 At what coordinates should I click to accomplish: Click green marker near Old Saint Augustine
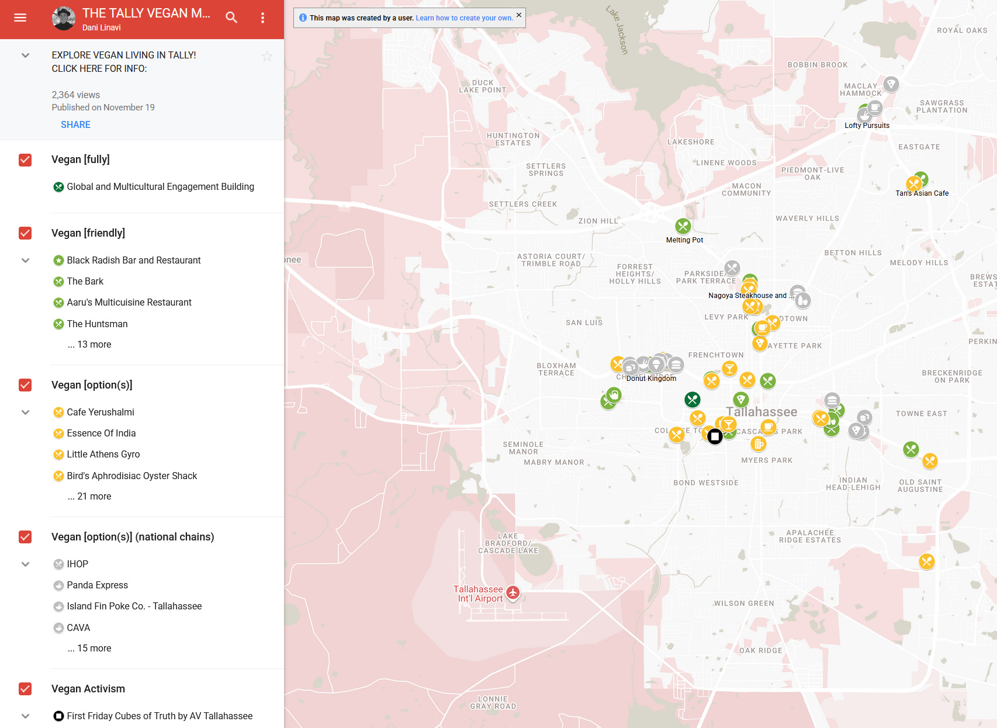tap(911, 449)
